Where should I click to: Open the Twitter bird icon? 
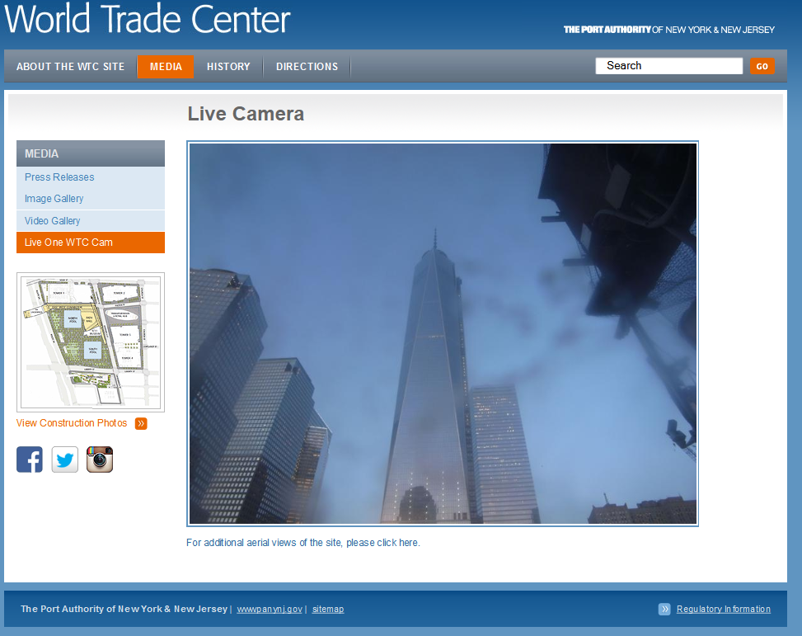tap(65, 459)
